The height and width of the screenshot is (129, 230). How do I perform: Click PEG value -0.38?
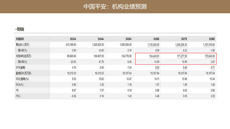point(74,96)
